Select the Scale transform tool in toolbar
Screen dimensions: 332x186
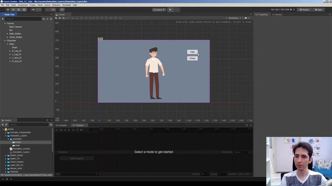[19, 10]
